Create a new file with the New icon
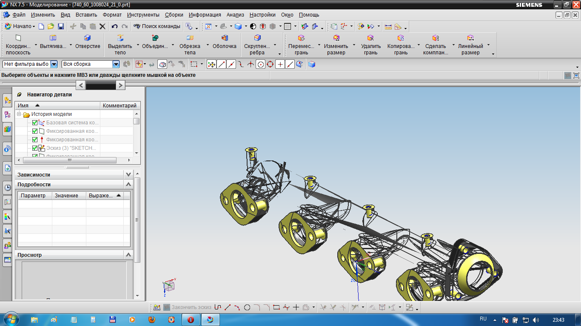The height and width of the screenshot is (326, 581). pos(41,26)
